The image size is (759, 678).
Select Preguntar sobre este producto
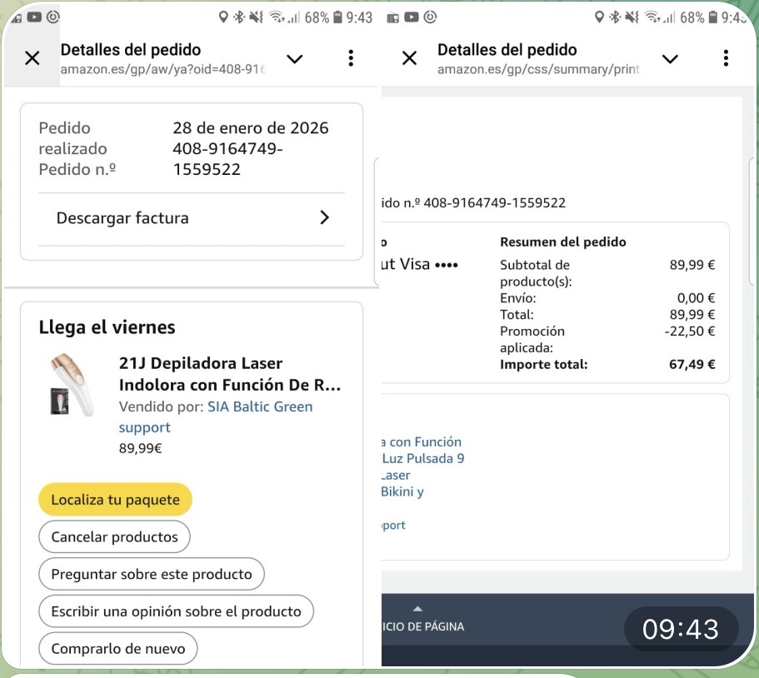[151, 574]
